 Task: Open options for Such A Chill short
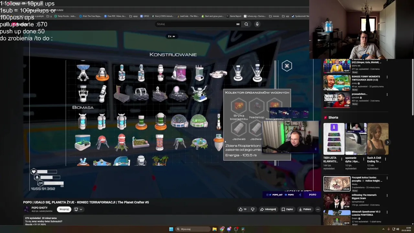[x=385, y=159]
